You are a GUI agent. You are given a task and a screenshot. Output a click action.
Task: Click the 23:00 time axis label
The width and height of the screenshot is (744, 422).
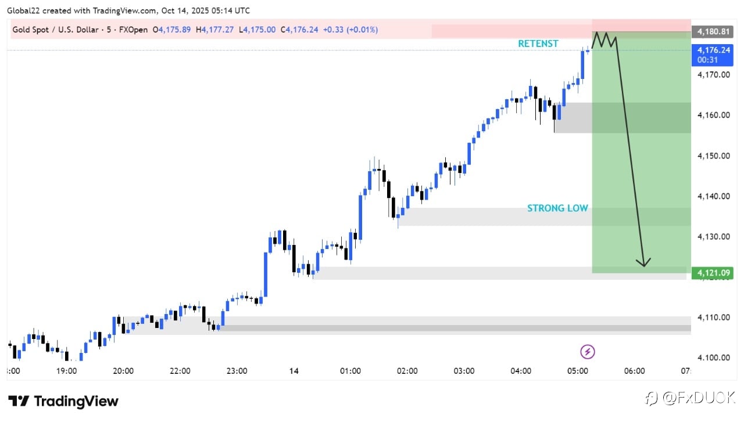(x=237, y=371)
